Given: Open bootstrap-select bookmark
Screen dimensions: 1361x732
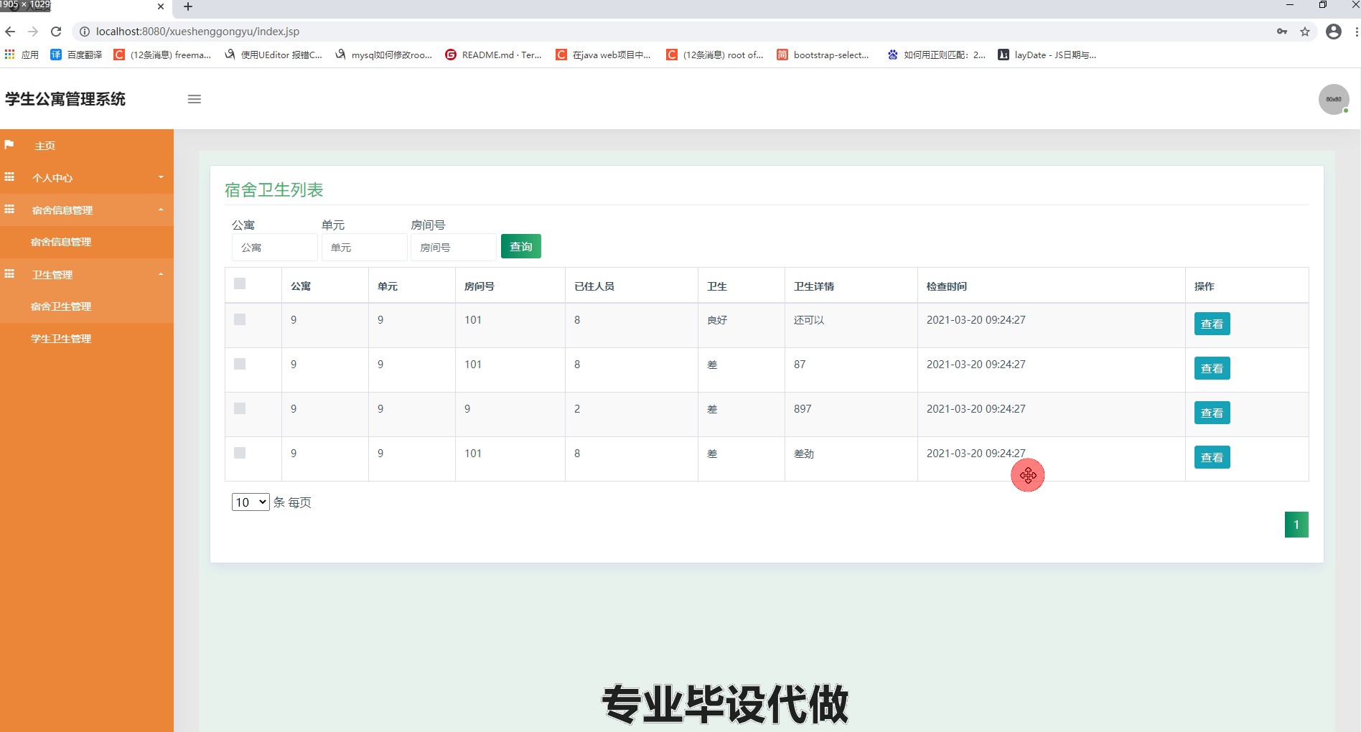Looking at the screenshot, I should click(823, 55).
